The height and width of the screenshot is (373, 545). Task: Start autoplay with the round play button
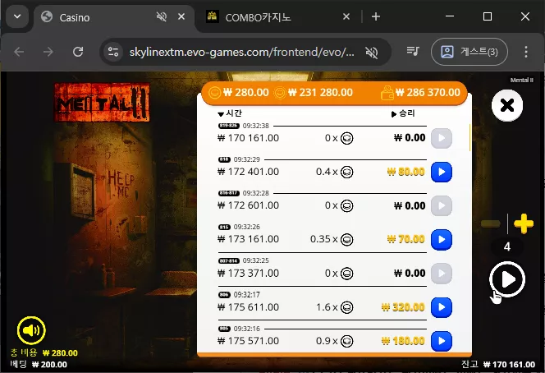[x=507, y=279]
